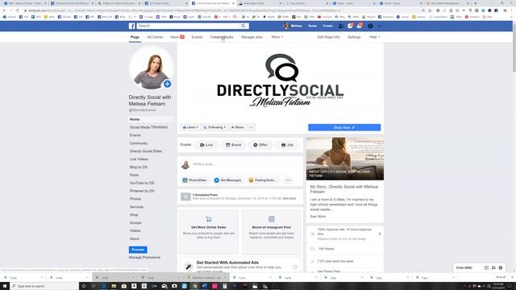
Task: Open ellipsis menu next to Share
Action: point(251,127)
